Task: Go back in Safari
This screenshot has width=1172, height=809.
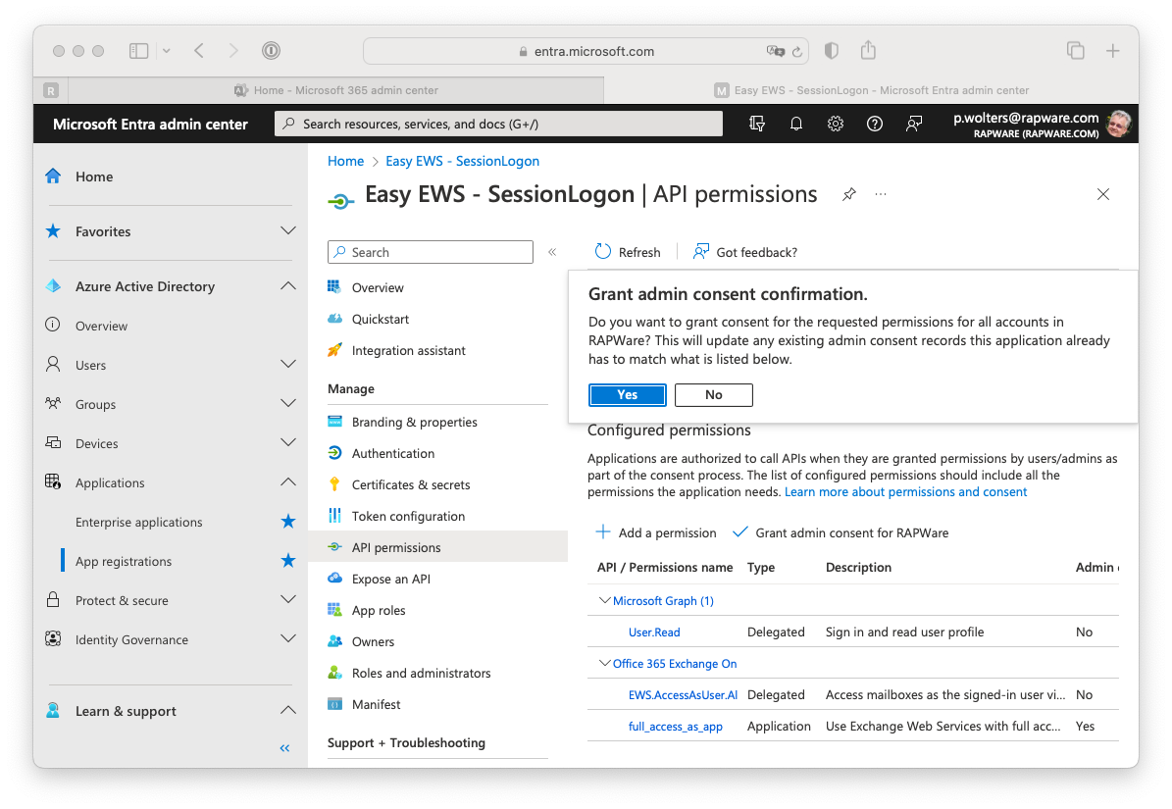Action: [x=199, y=51]
